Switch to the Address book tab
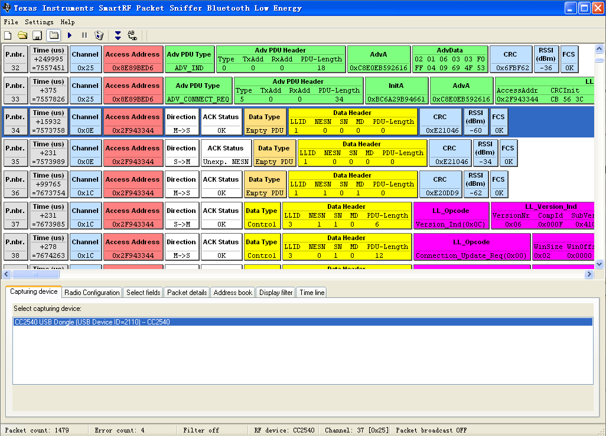The width and height of the screenshot is (606, 436). (233, 293)
